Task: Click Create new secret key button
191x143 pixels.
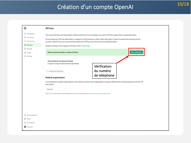Action: coord(55,71)
